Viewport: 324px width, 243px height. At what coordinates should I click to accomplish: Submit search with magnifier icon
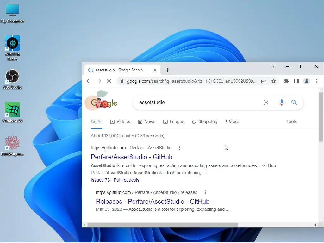click(x=294, y=102)
